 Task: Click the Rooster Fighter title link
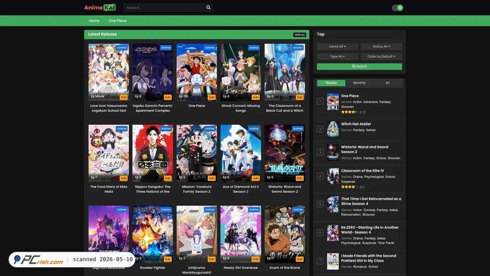click(152, 268)
